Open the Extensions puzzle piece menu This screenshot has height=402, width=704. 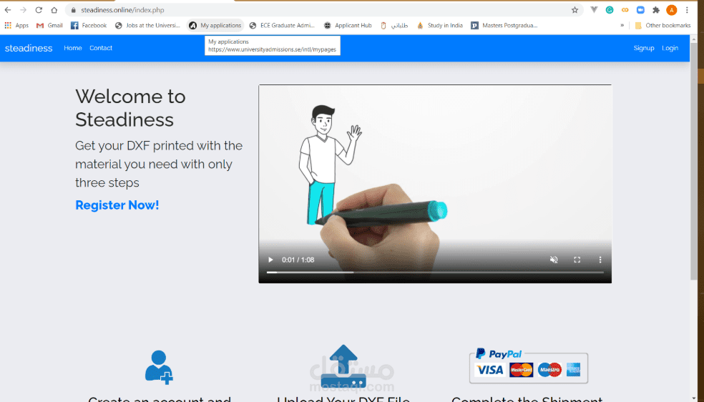(x=656, y=10)
